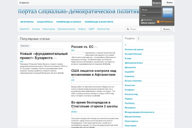Open Наши права section

(x=131, y=125)
